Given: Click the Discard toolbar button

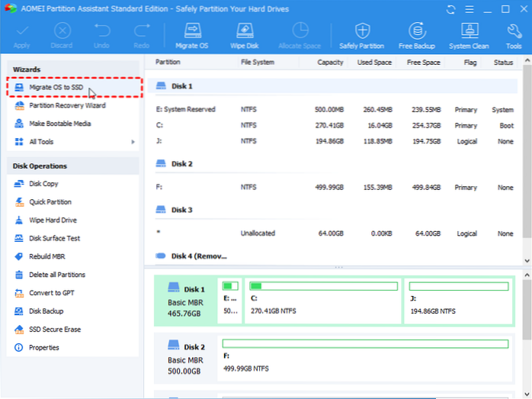Looking at the screenshot, I should pos(62,35).
